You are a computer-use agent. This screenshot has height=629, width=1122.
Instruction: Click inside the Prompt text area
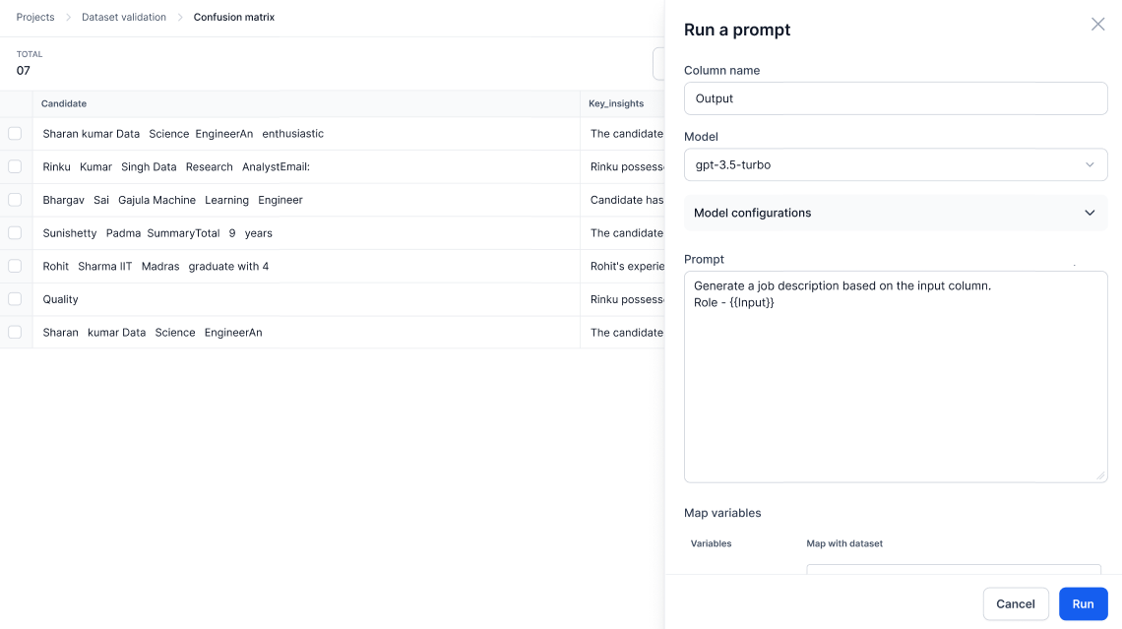(896, 376)
